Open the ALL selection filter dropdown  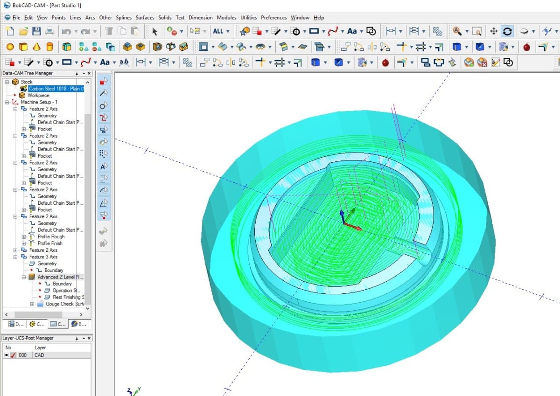tap(221, 31)
